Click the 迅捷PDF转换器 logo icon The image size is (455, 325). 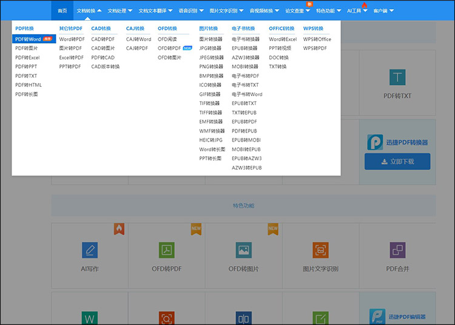point(375,142)
